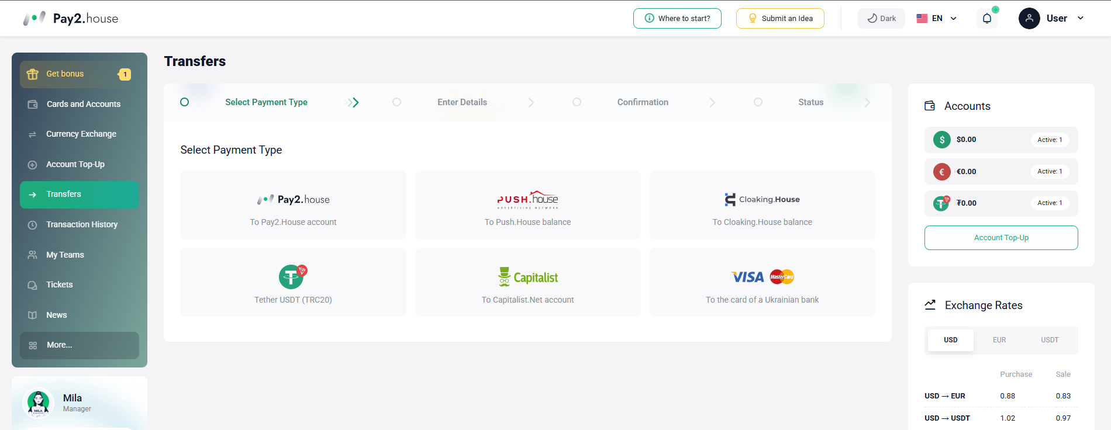Click the Accounts wallet header icon
1111x430 pixels.
pyautogui.click(x=930, y=106)
